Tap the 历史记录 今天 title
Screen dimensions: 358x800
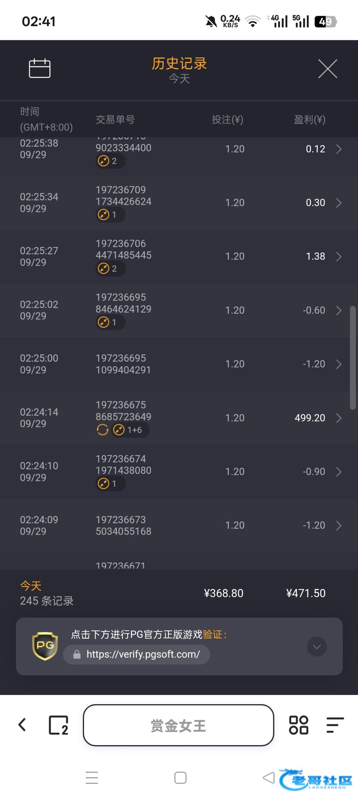[x=179, y=69]
